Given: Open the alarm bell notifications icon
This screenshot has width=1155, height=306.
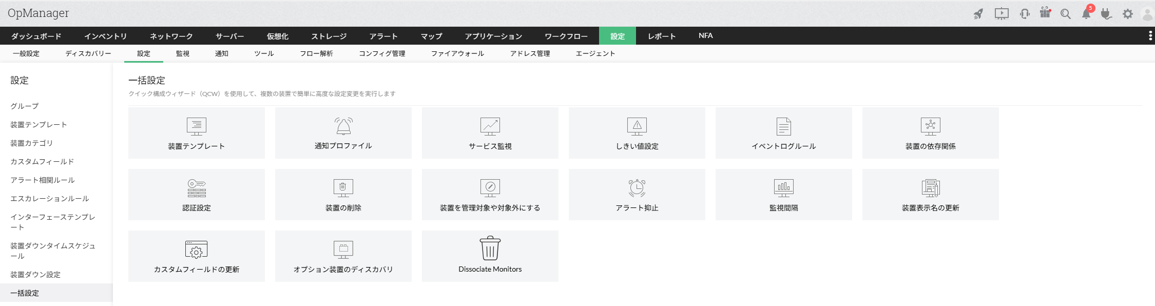Looking at the screenshot, I should pyautogui.click(x=1086, y=14).
